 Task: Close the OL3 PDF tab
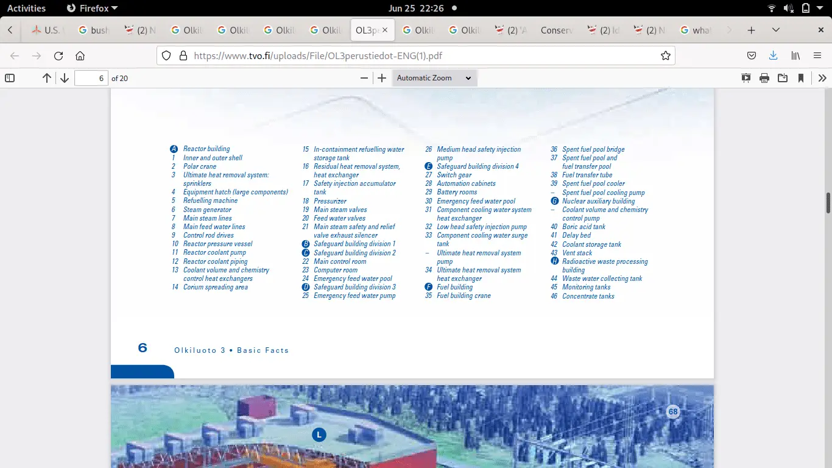(x=385, y=30)
